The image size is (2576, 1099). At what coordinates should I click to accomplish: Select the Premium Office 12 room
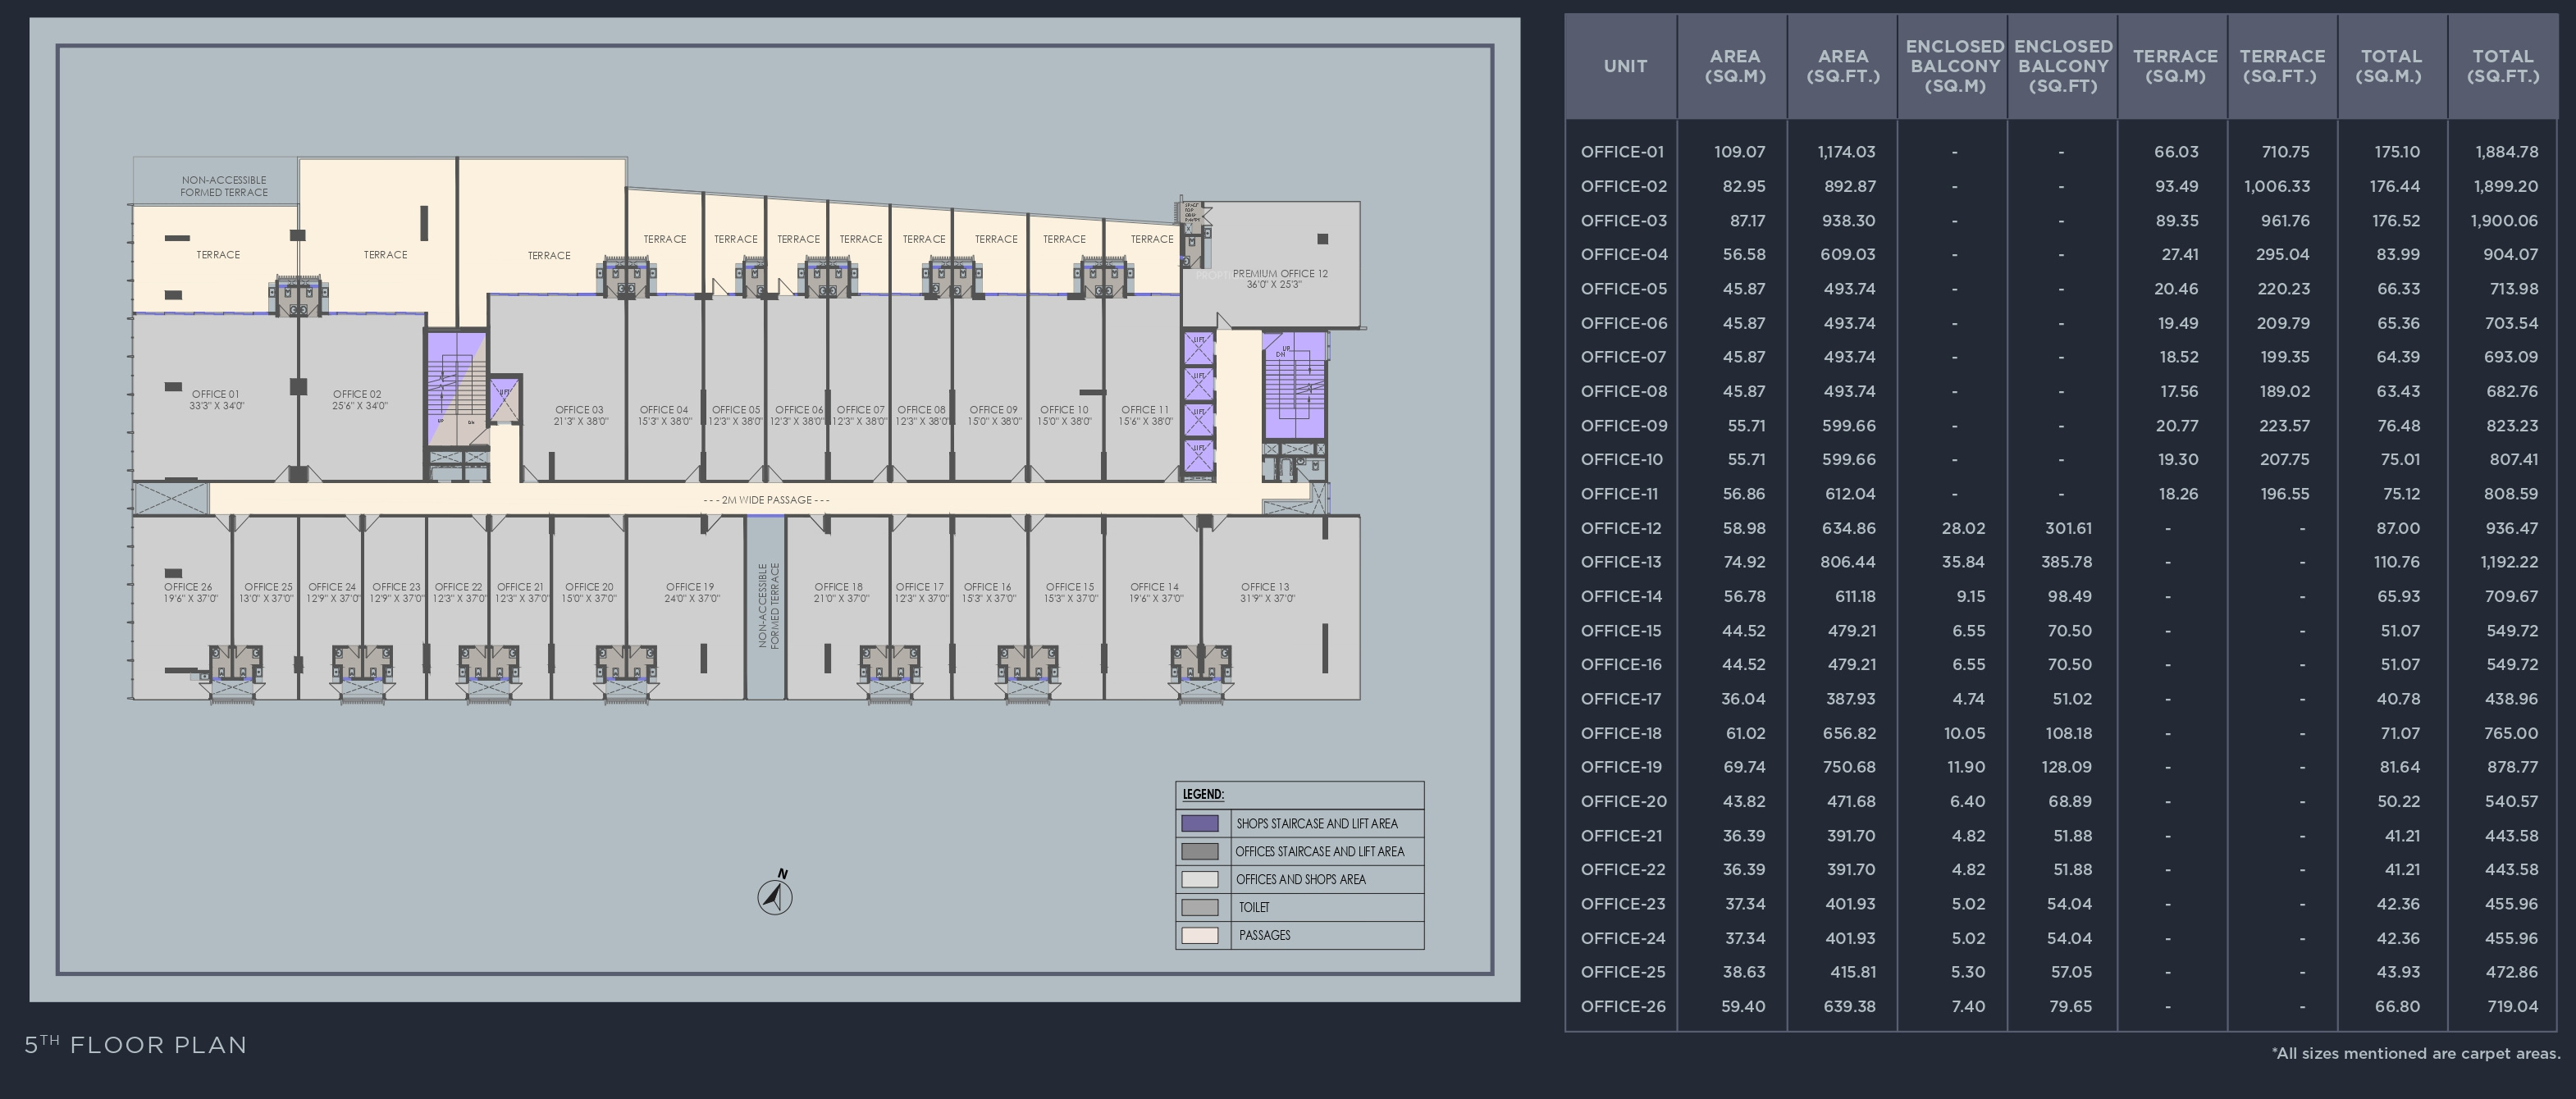click(1279, 278)
